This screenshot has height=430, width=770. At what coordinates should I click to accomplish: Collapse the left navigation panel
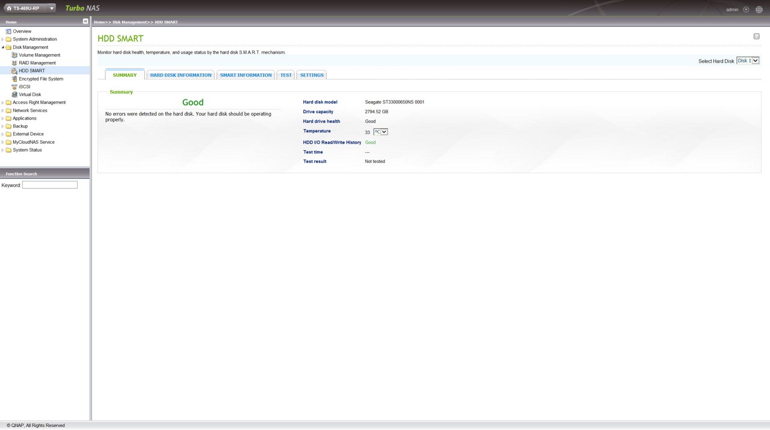tap(85, 22)
